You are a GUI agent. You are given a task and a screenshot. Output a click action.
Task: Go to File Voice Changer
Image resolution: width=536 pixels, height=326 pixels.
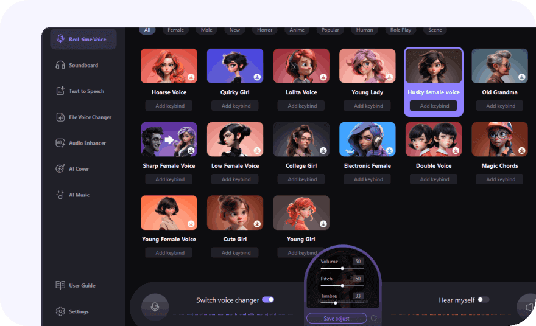89,117
